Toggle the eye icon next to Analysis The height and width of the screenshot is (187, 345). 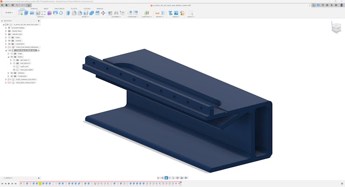click(9, 41)
